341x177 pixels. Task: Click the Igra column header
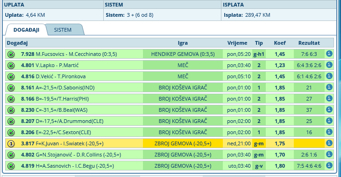183,43
